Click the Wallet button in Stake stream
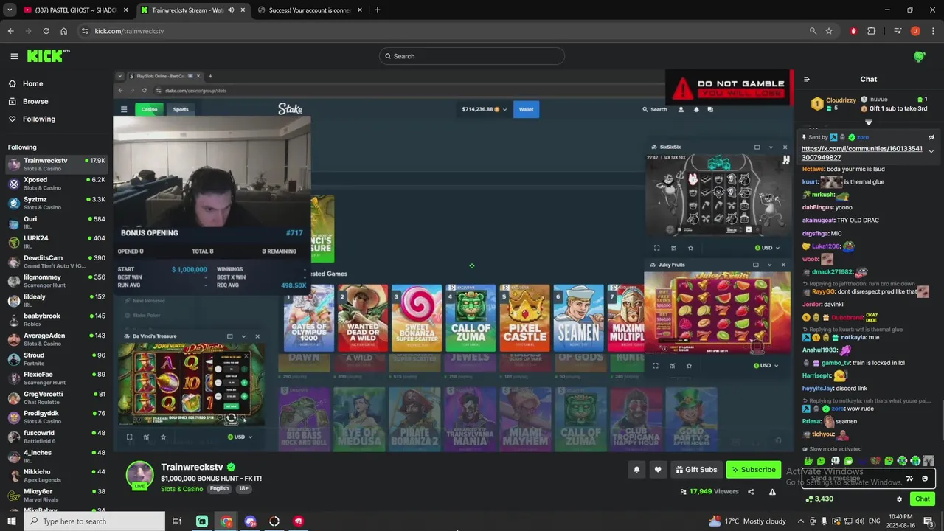Screen dimensions: 944x531 tap(526, 109)
